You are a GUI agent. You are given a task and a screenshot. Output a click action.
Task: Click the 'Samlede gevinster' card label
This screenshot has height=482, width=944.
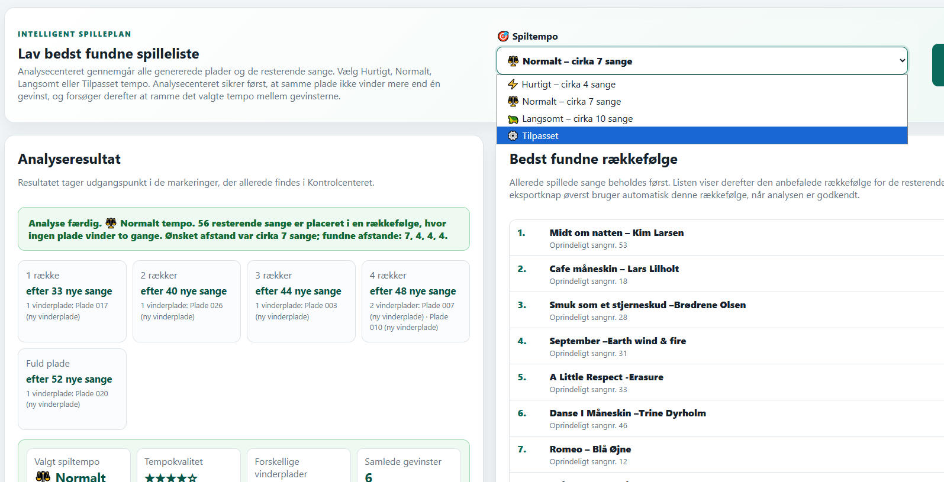[403, 462]
